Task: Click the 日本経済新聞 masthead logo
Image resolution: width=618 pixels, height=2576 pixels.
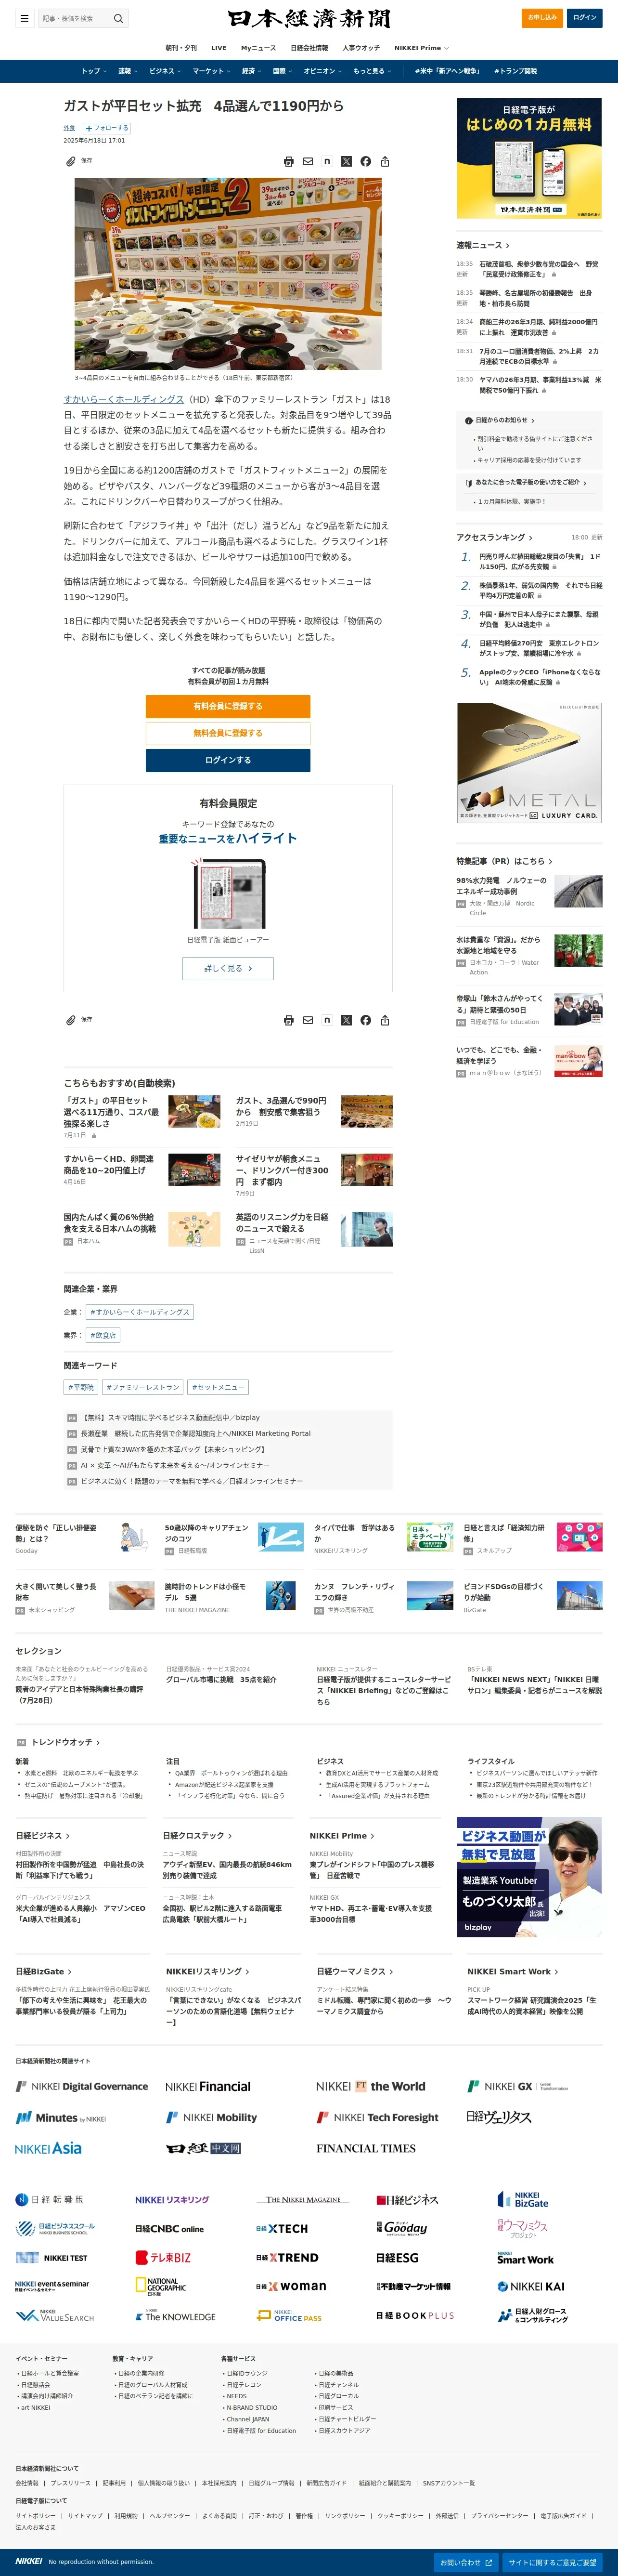Action: [309, 18]
